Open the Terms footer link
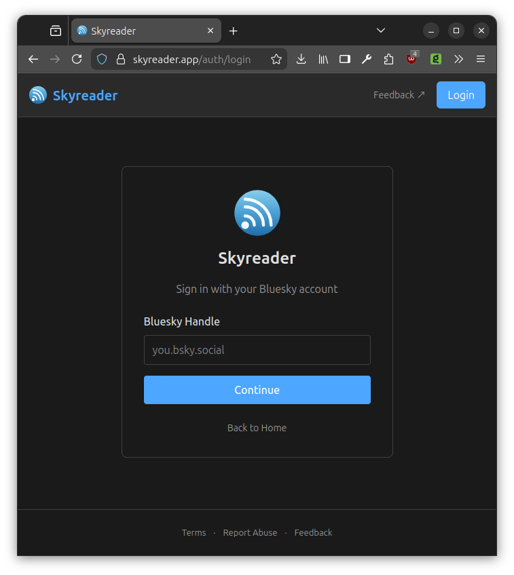The height and width of the screenshot is (575, 514). pyautogui.click(x=194, y=532)
